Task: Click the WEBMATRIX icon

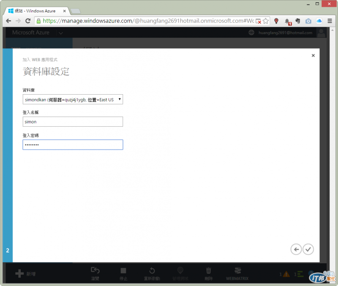Action: tap(237, 270)
